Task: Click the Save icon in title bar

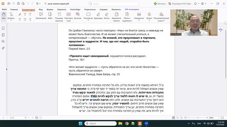Action: 13,4
